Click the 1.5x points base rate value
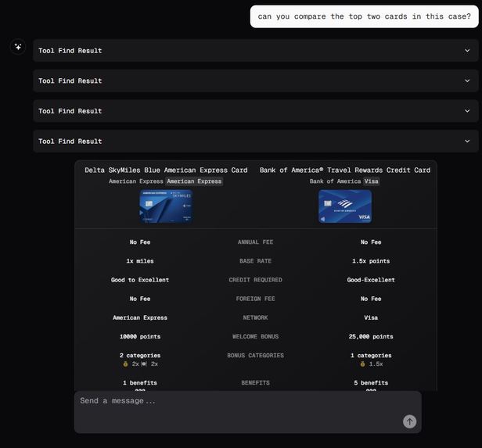 click(371, 261)
